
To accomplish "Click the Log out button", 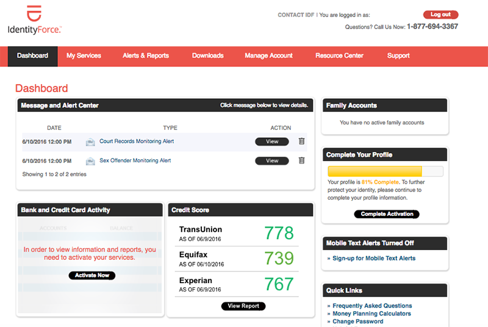I will tap(440, 15).
